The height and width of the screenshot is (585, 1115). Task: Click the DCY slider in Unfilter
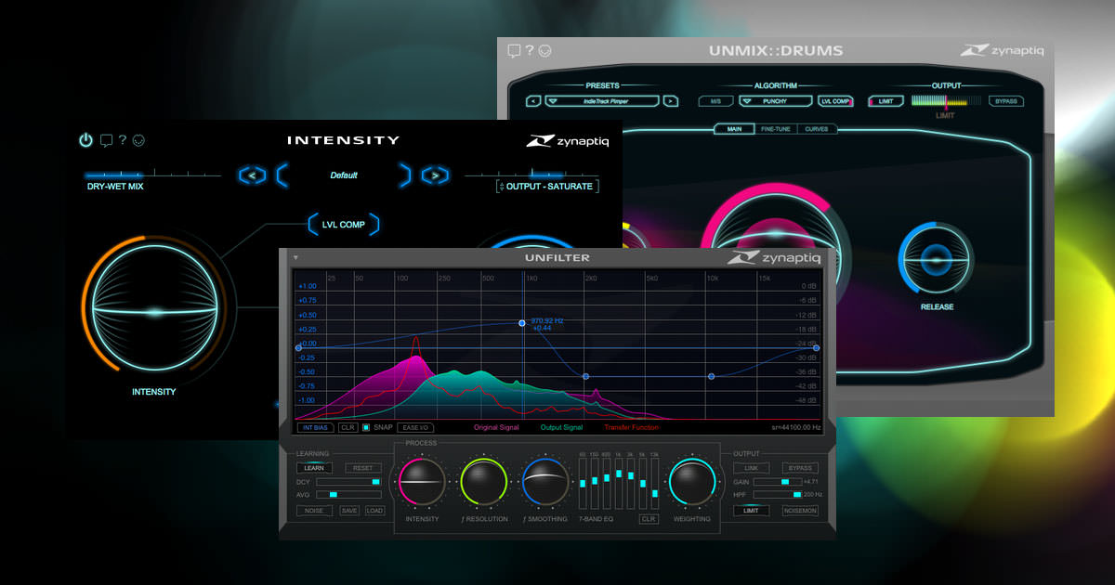(x=348, y=482)
